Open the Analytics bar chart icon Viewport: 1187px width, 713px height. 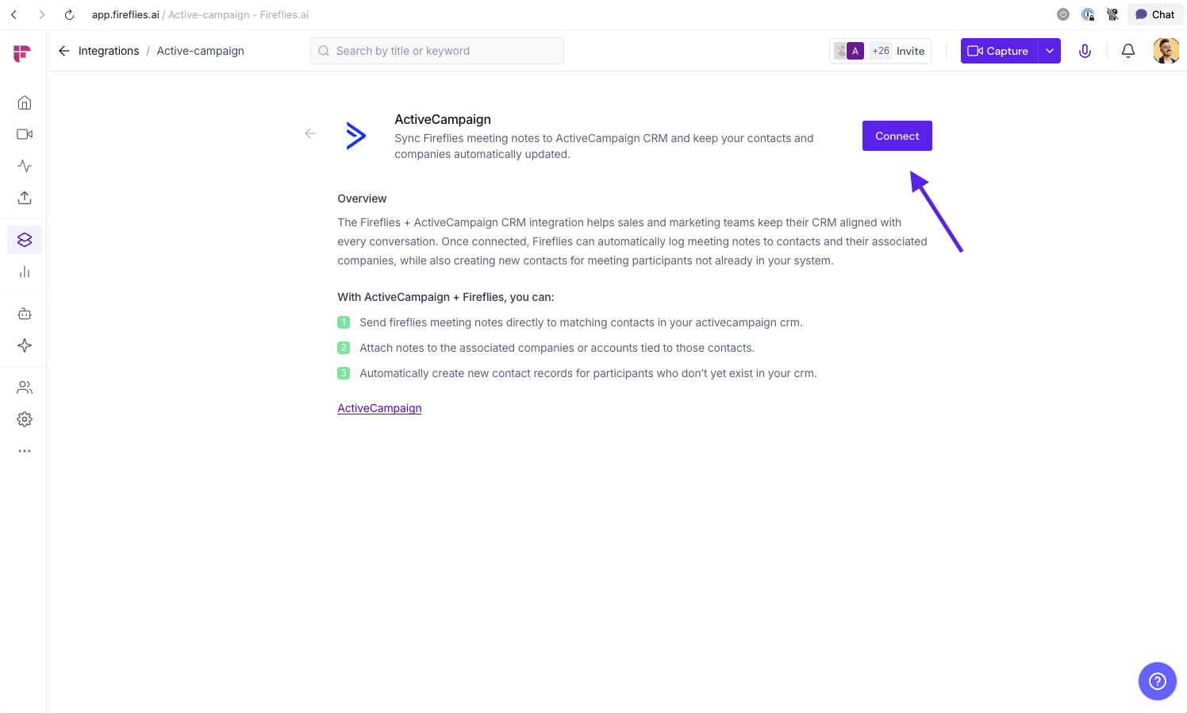[25, 272]
